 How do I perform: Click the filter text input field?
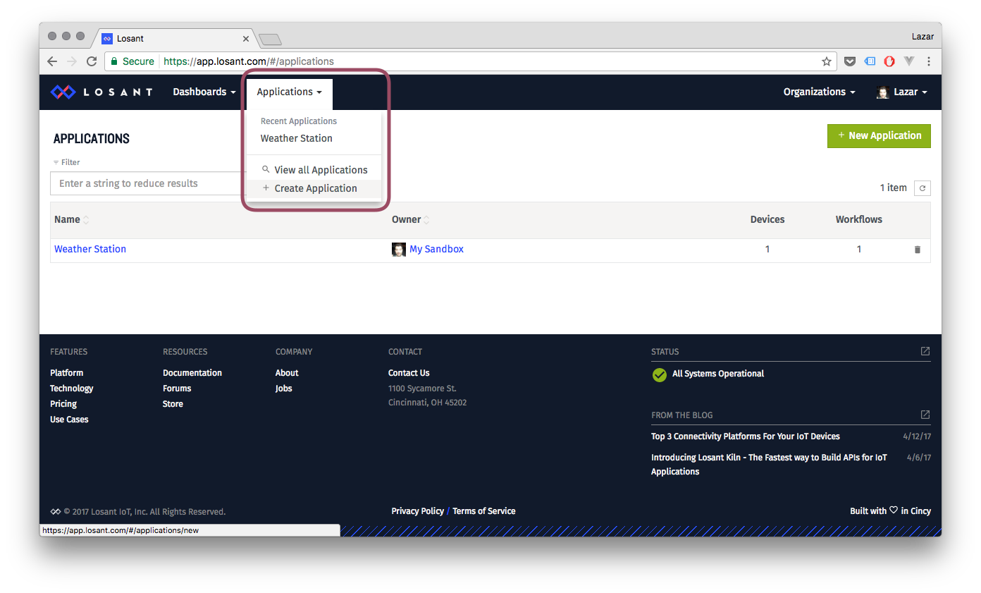click(148, 183)
